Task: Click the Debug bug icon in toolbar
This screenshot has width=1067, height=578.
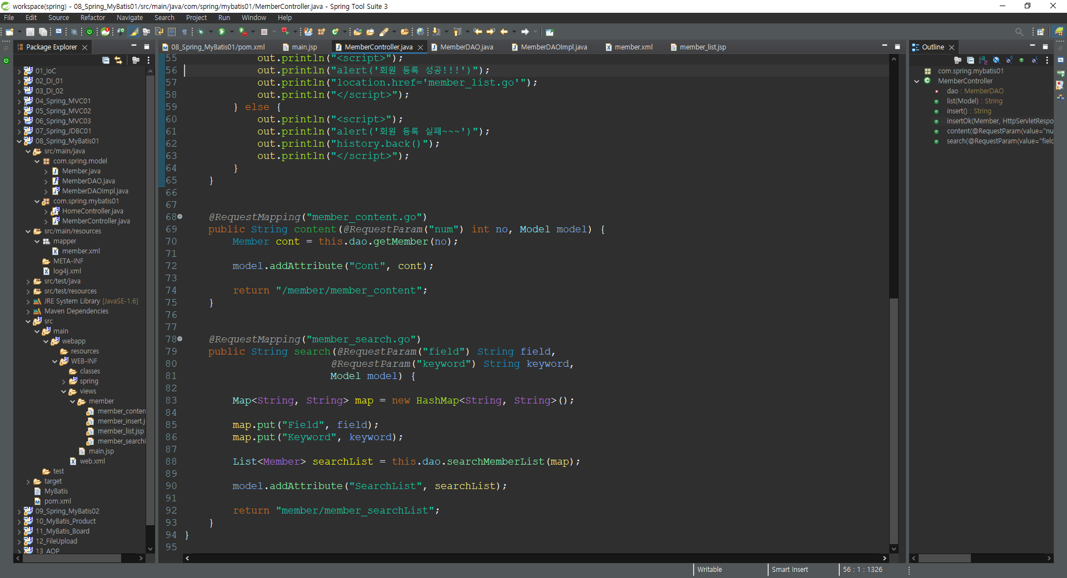Action: [x=201, y=32]
